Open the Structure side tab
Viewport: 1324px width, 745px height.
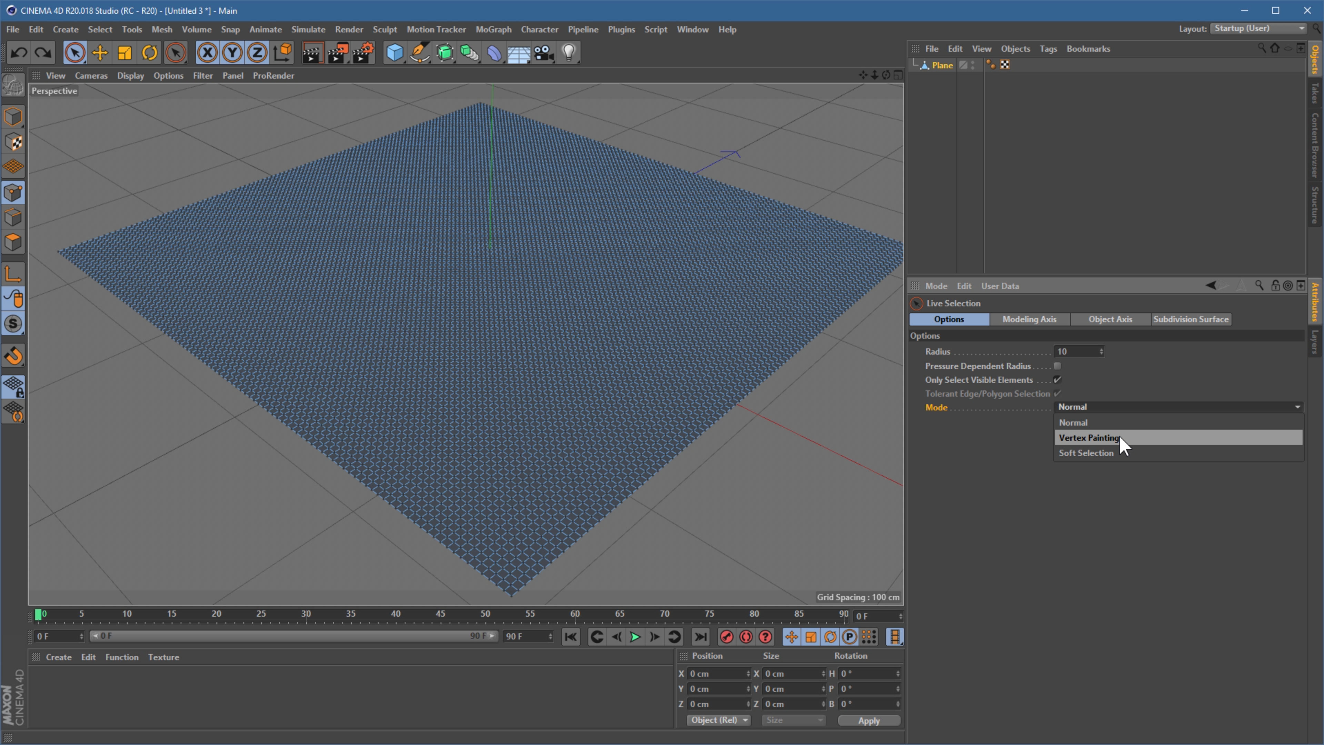pyautogui.click(x=1315, y=205)
